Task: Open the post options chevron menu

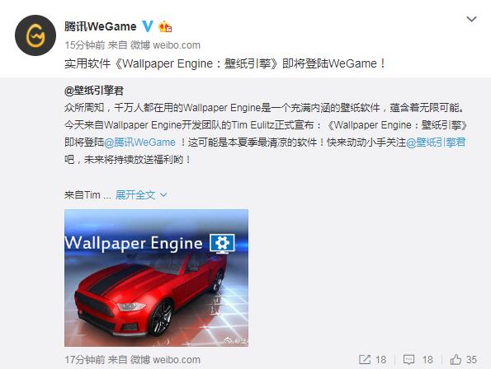Action: tap(471, 19)
